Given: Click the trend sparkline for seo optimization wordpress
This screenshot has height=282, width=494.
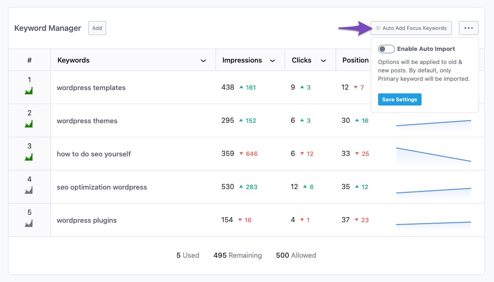Looking at the screenshot, I should 433,190.
